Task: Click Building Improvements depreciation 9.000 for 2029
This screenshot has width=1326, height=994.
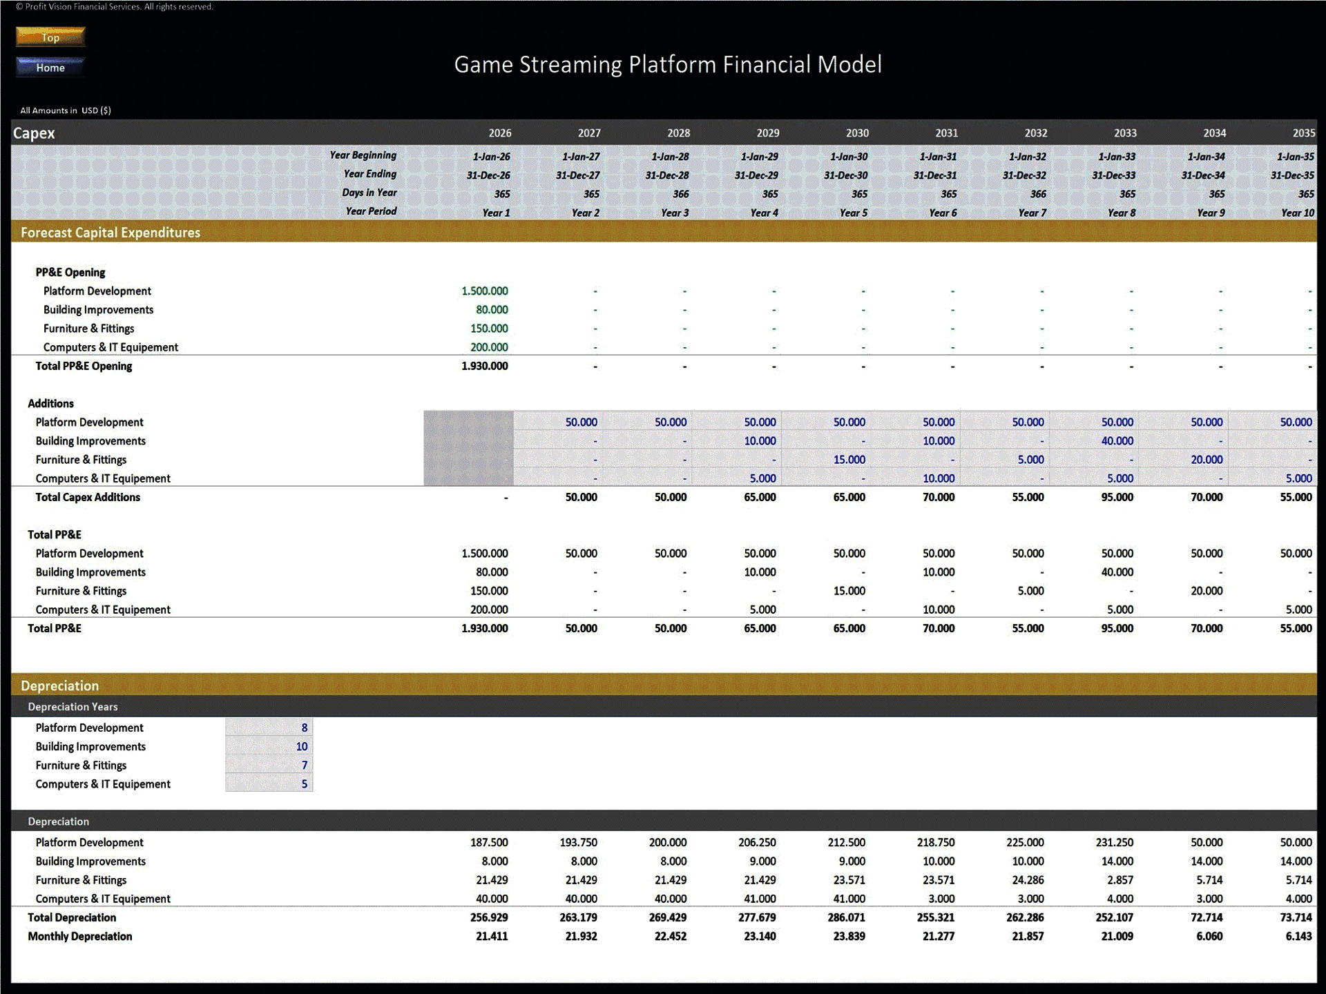Action: [x=762, y=861]
